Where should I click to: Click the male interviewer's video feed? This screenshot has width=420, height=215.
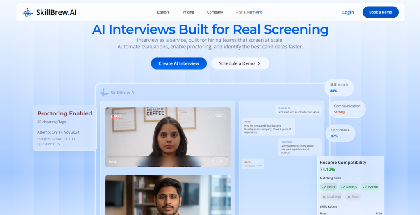(168, 195)
